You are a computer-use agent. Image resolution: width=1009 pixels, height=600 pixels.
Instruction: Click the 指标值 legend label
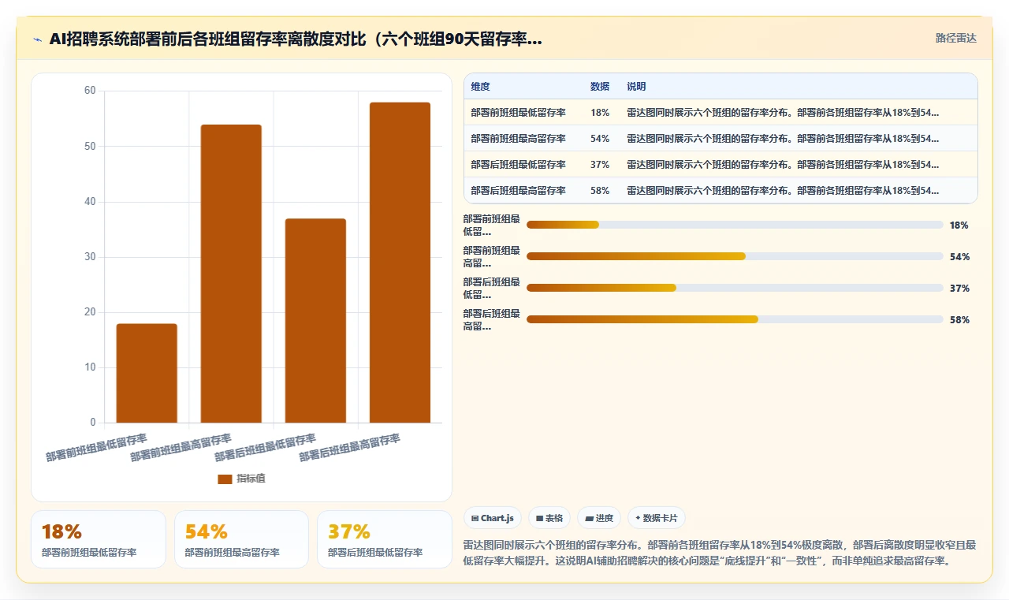click(x=251, y=479)
